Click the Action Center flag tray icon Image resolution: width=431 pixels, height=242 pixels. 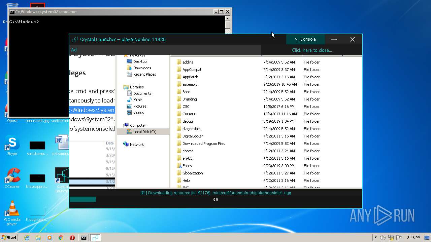(399, 238)
